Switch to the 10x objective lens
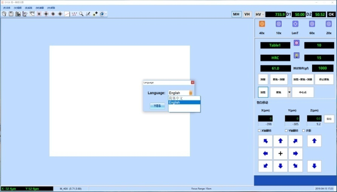 click(279, 24)
